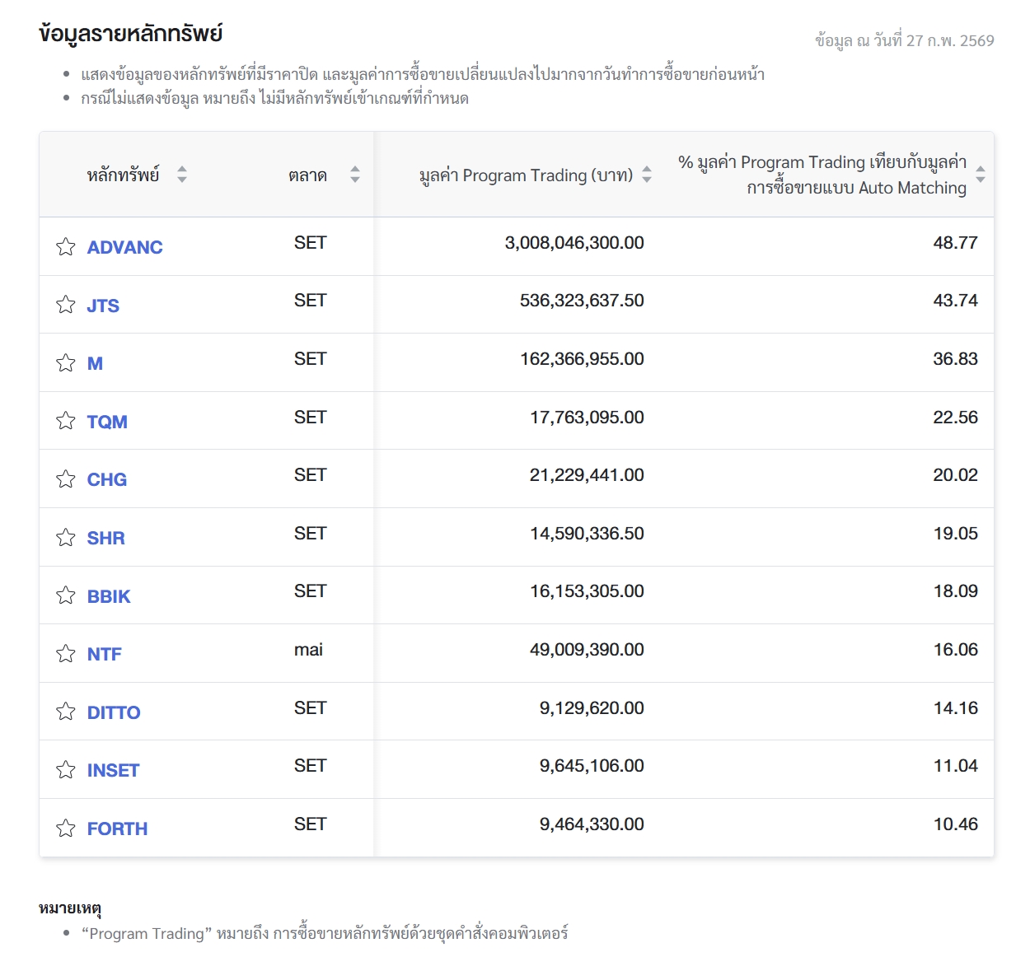This screenshot has width=1030, height=957.
Task: Star the NTF security row
Action: (x=66, y=654)
